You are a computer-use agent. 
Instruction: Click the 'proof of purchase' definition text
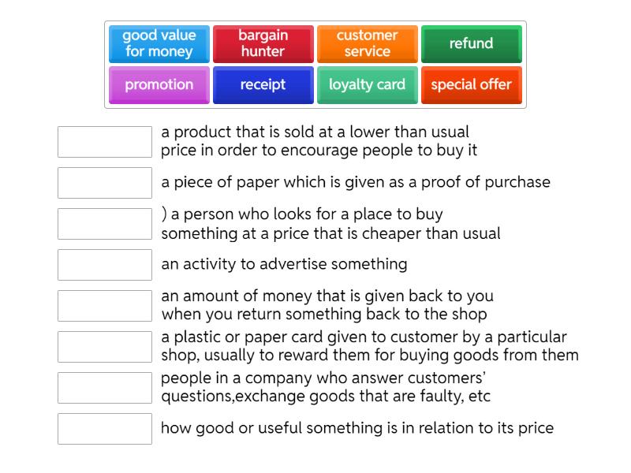[355, 183]
